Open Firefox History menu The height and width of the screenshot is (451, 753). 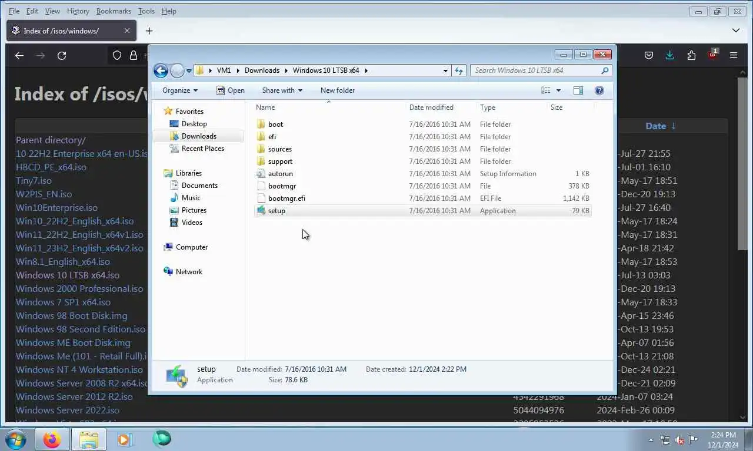(78, 11)
